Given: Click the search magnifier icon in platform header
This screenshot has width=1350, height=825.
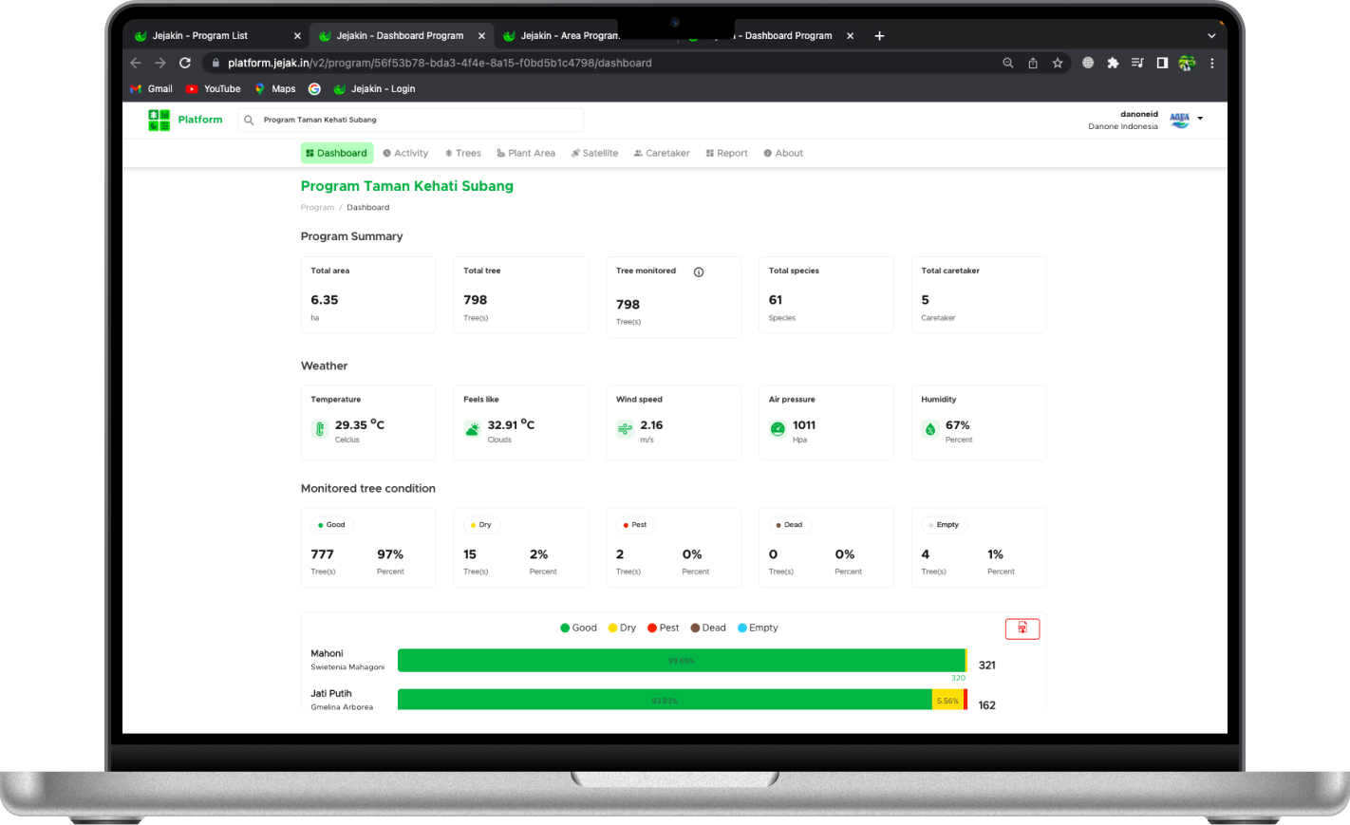Looking at the screenshot, I should tap(249, 121).
